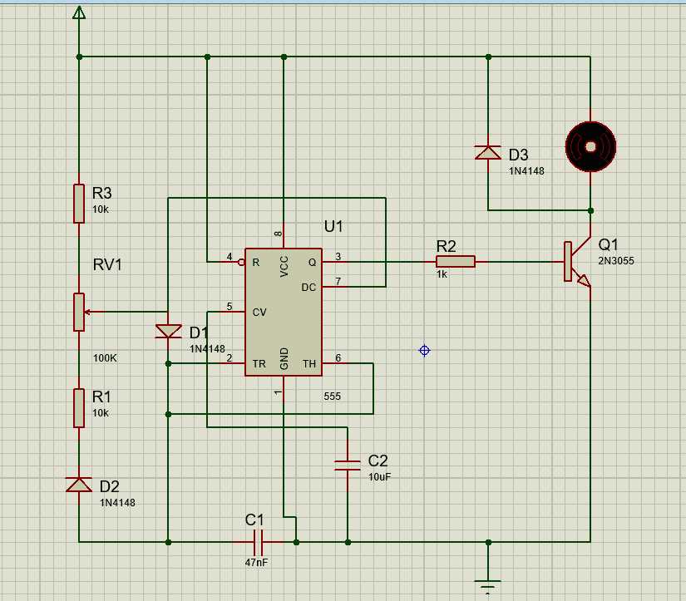
Task: Click the TR pin label on U1
Action: point(259,364)
